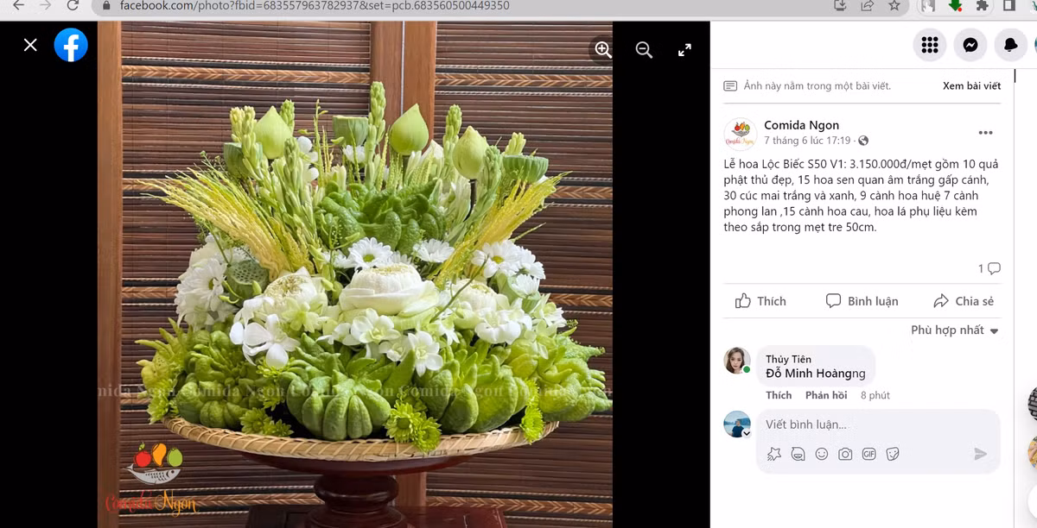Open the Facebook apps grid menu

coord(930,46)
